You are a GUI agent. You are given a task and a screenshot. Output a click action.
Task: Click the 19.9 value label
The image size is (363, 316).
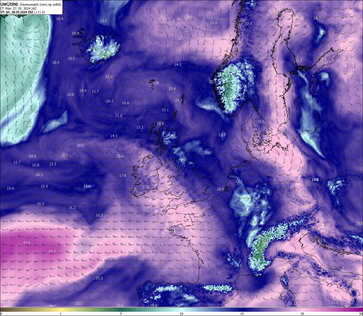[x=160, y=124]
